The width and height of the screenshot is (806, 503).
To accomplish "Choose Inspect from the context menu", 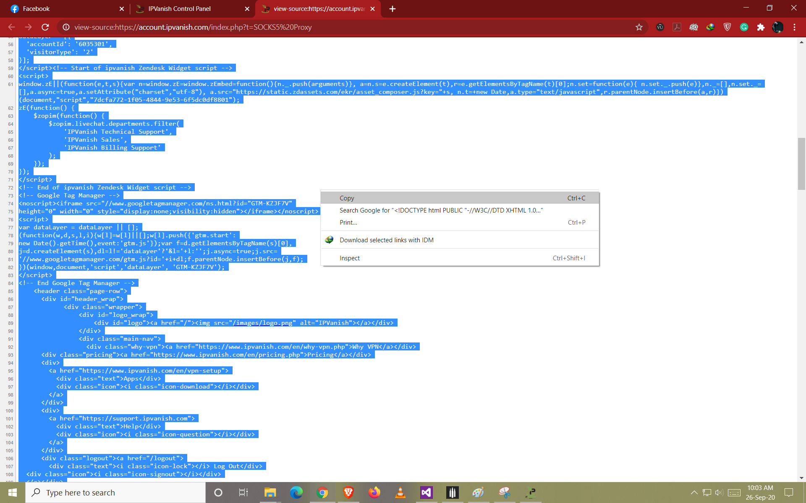I will pyautogui.click(x=460, y=258).
